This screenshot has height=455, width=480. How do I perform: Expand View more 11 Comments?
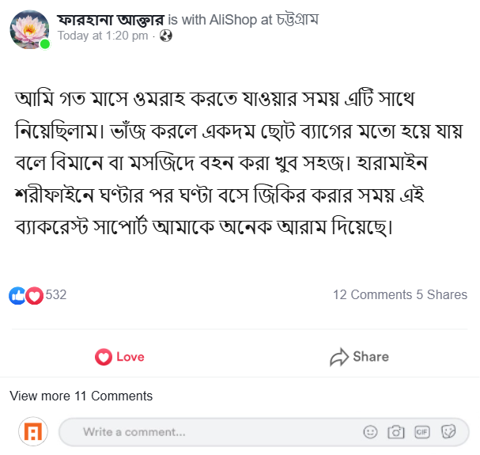click(81, 396)
